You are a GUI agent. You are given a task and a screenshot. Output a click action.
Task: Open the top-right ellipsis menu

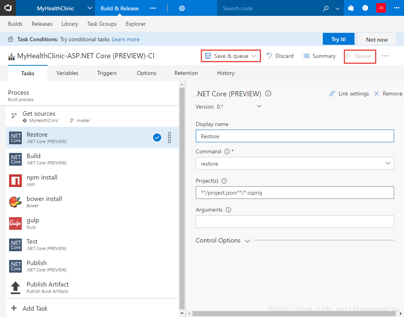pos(397,8)
